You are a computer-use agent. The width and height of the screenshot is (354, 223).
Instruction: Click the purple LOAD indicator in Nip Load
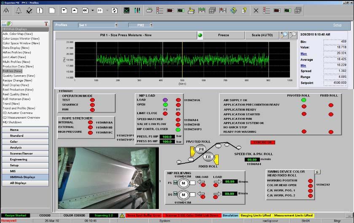click(165, 100)
